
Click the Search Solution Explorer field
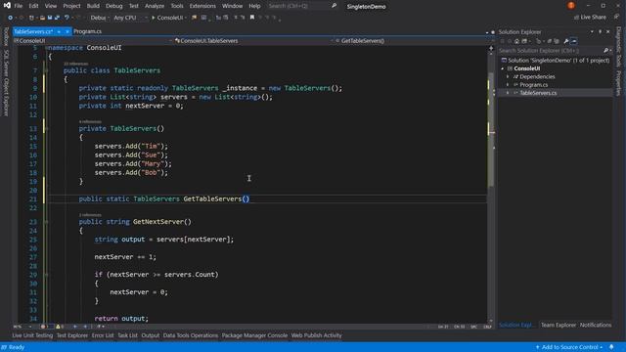point(550,51)
